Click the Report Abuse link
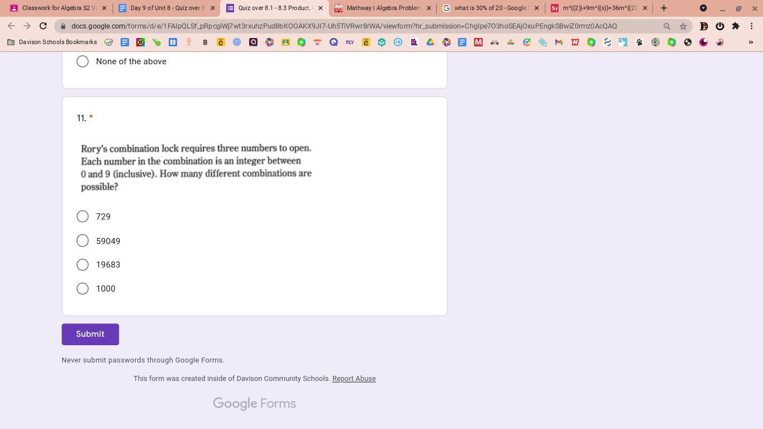This screenshot has width=763, height=429. (x=354, y=379)
